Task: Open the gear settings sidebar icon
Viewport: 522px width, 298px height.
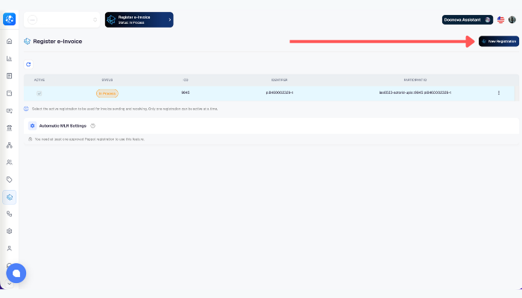Action: (9, 231)
